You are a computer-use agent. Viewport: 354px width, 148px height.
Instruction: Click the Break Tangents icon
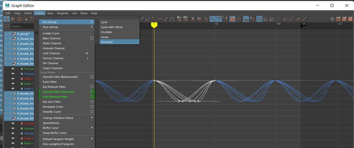(207, 19)
